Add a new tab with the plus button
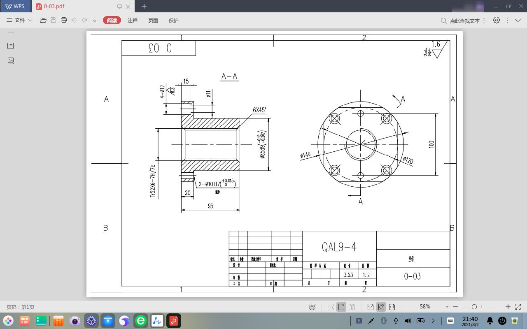The height and width of the screenshot is (329, 527). tap(144, 6)
